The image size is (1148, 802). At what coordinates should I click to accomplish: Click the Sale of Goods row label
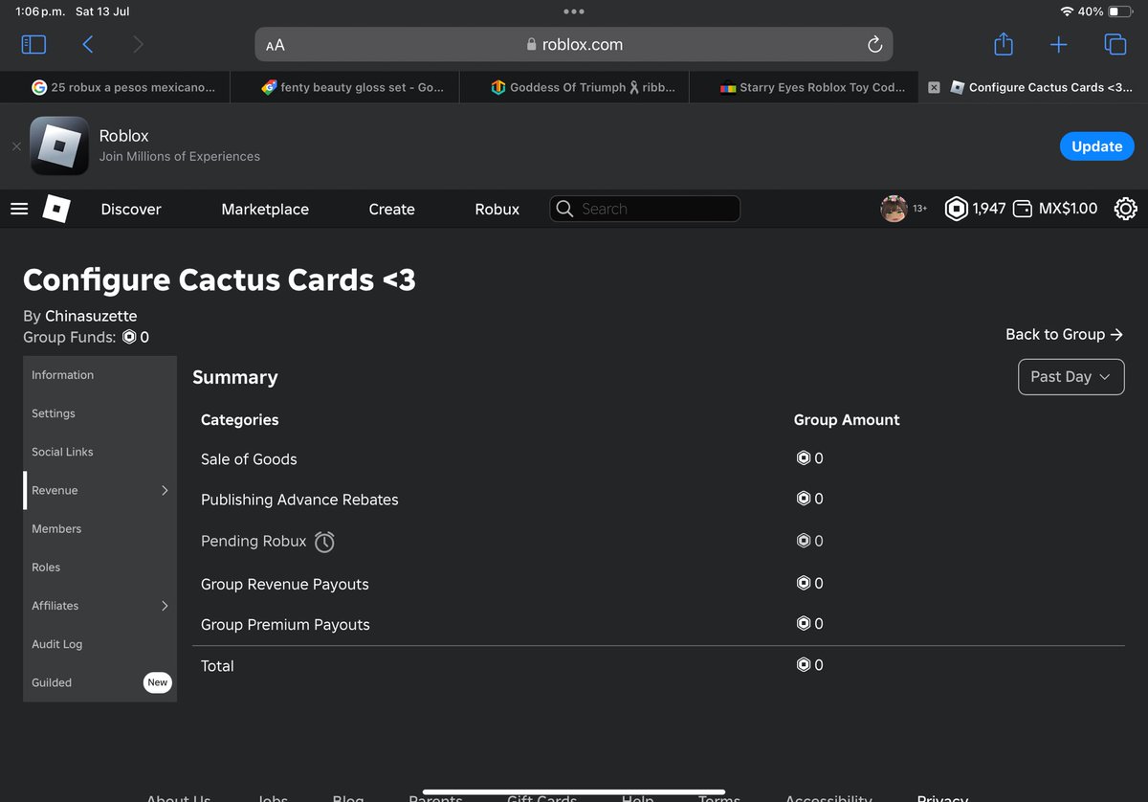tap(249, 459)
